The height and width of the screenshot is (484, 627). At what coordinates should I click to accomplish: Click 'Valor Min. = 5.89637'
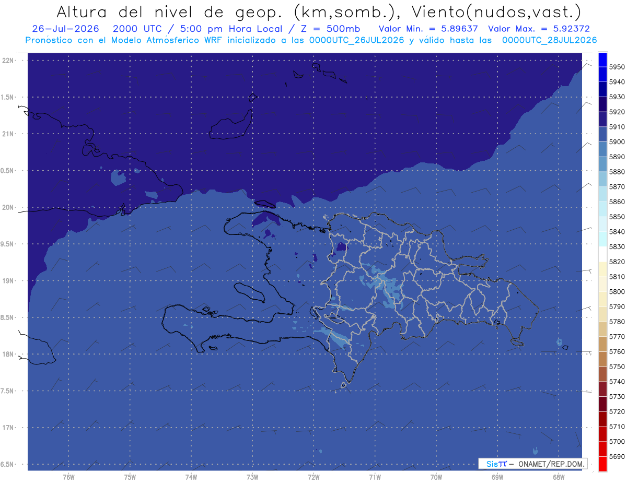pos(428,29)
